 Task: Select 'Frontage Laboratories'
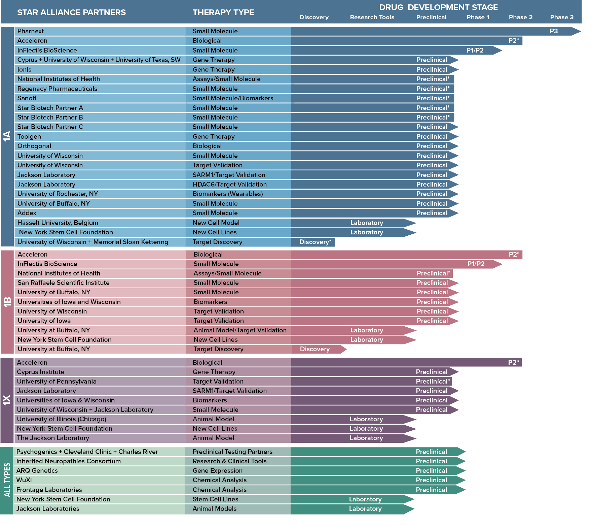click(x=49, y=490)
